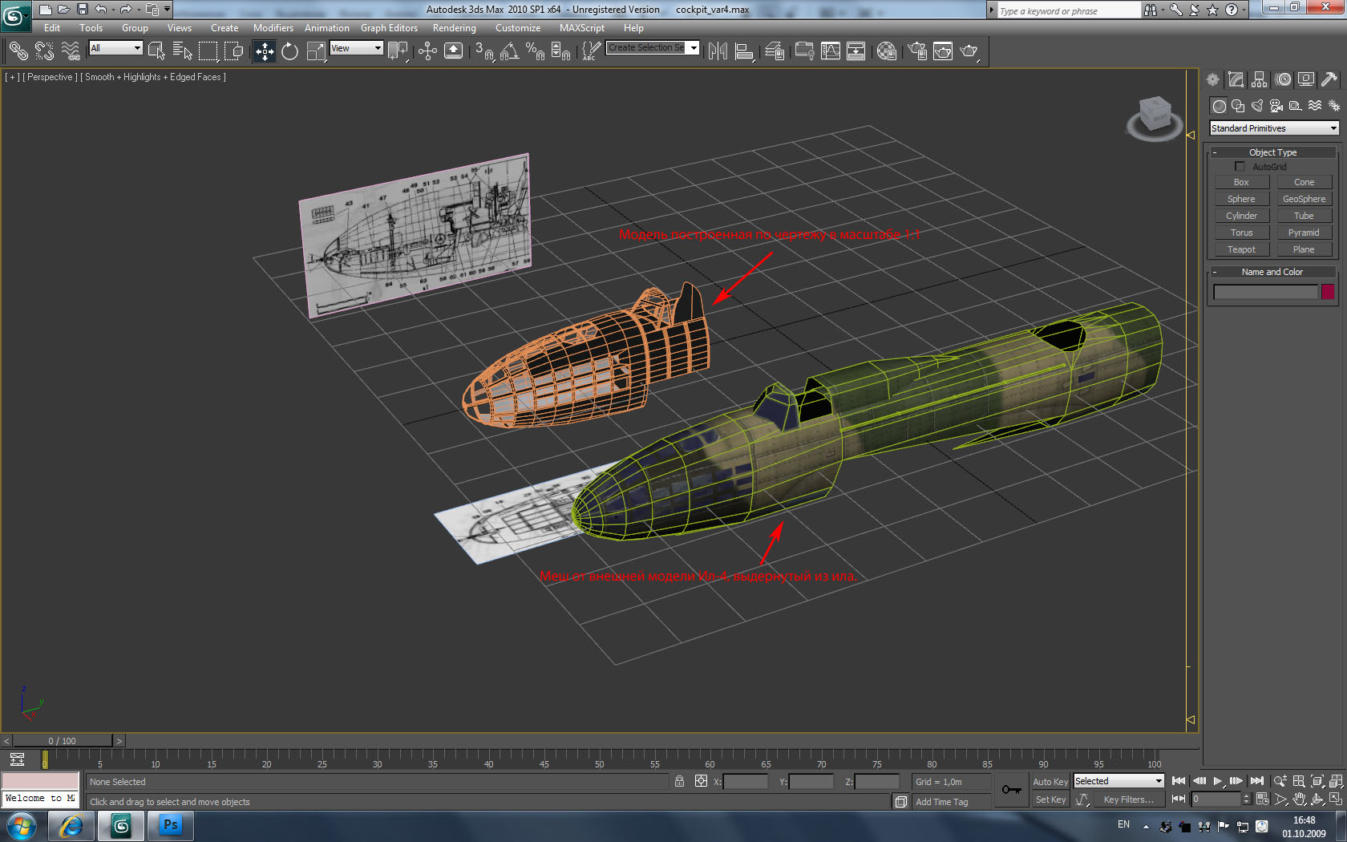Toggle Auto Key animation mode
The width and height of the screenshot is (1347, 842).
(1050, 782)
